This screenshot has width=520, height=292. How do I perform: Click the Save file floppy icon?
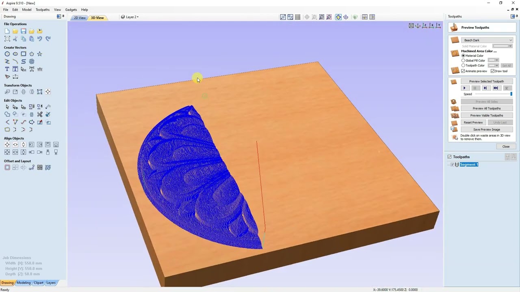click(23, 31)
